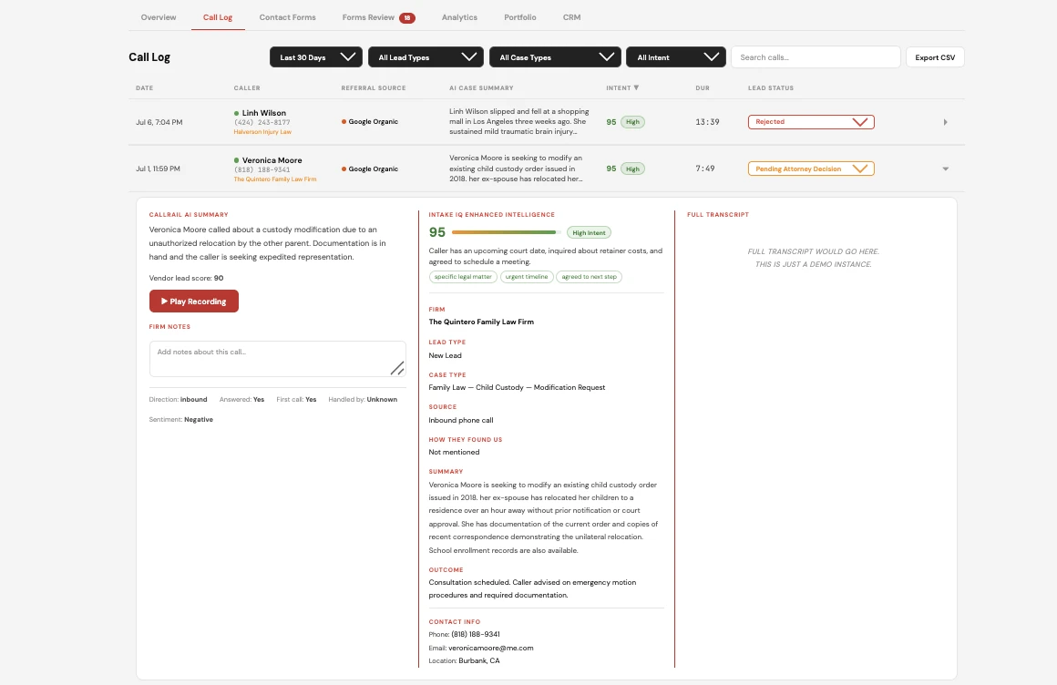1057x685 pixels.
Task: Open the Contact Forms tab
Action: (x=287, y=17)
